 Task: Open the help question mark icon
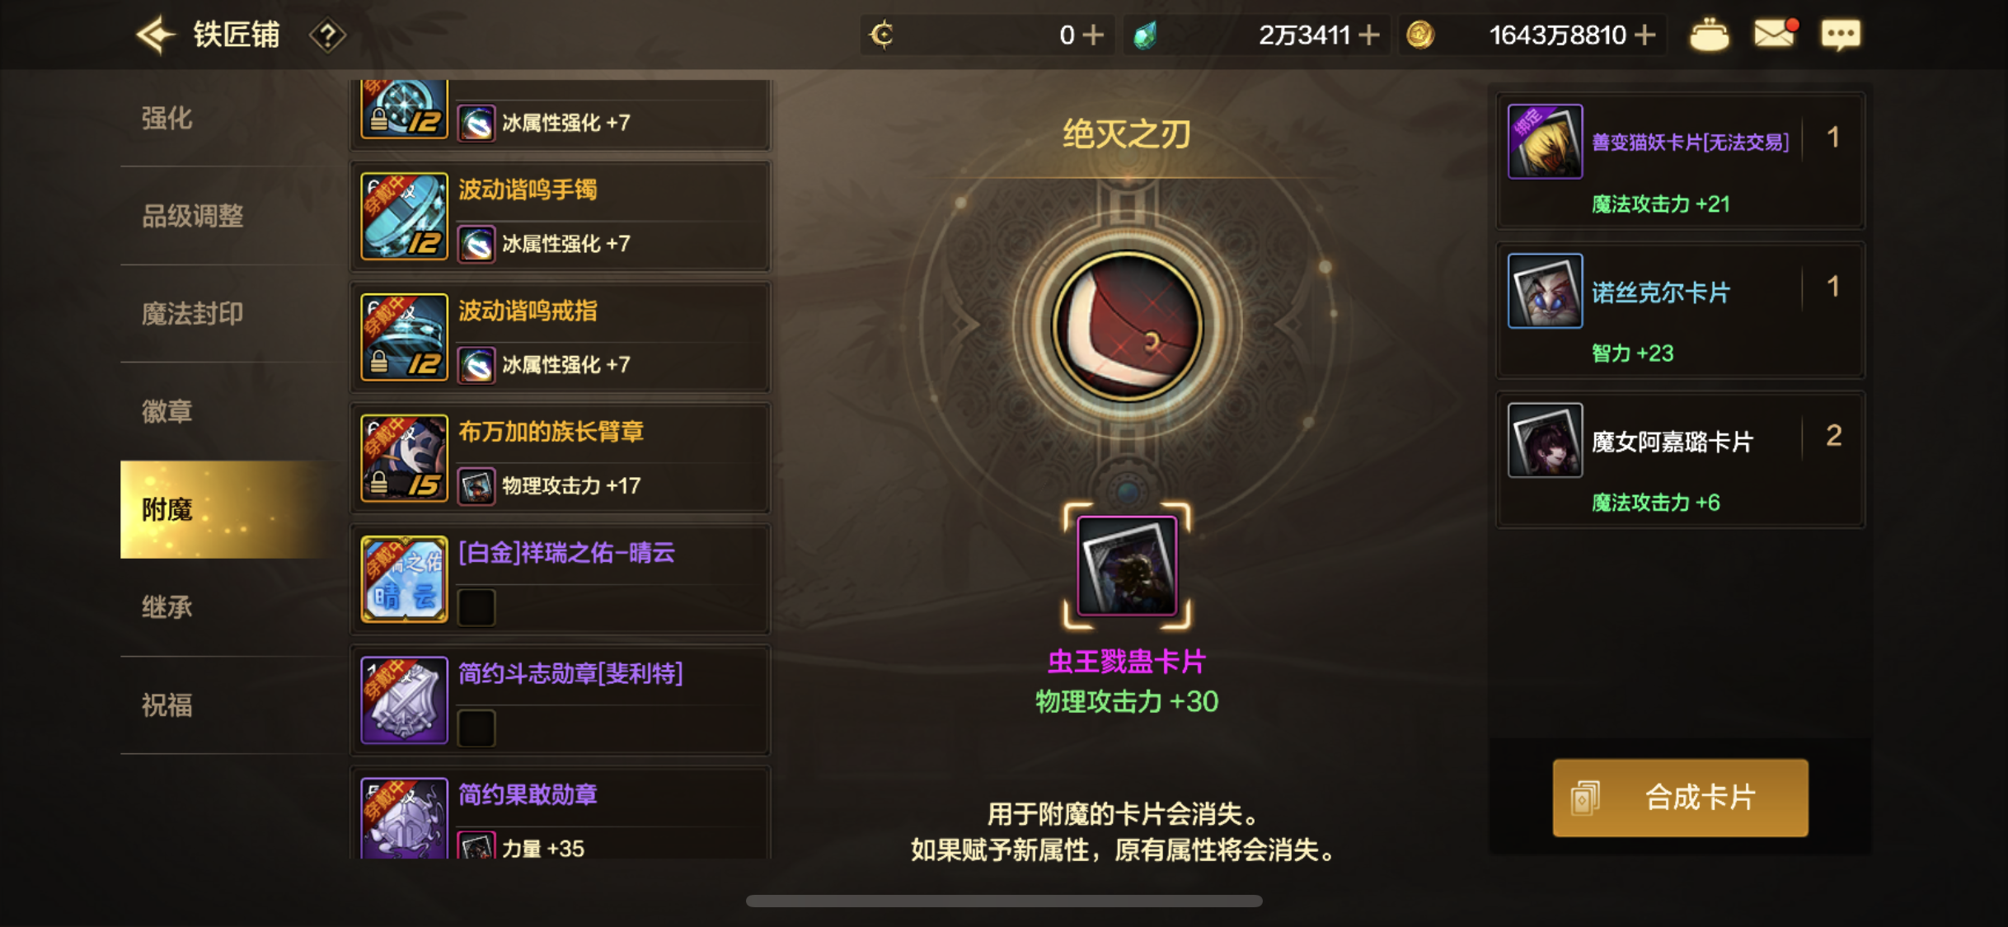click(x=327, y=35)
